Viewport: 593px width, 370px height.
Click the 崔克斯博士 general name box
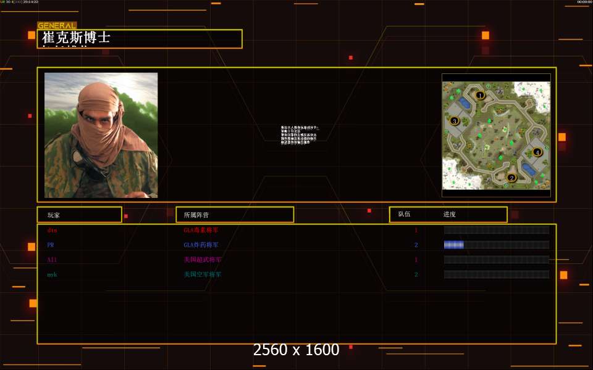pos(140,39)
